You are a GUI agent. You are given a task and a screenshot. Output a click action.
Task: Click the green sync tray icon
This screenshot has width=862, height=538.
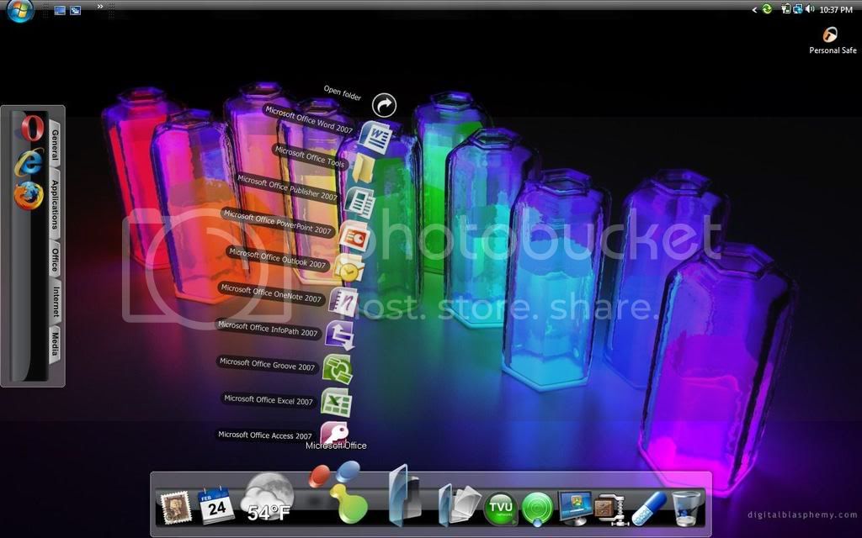[x=767, y=9]
